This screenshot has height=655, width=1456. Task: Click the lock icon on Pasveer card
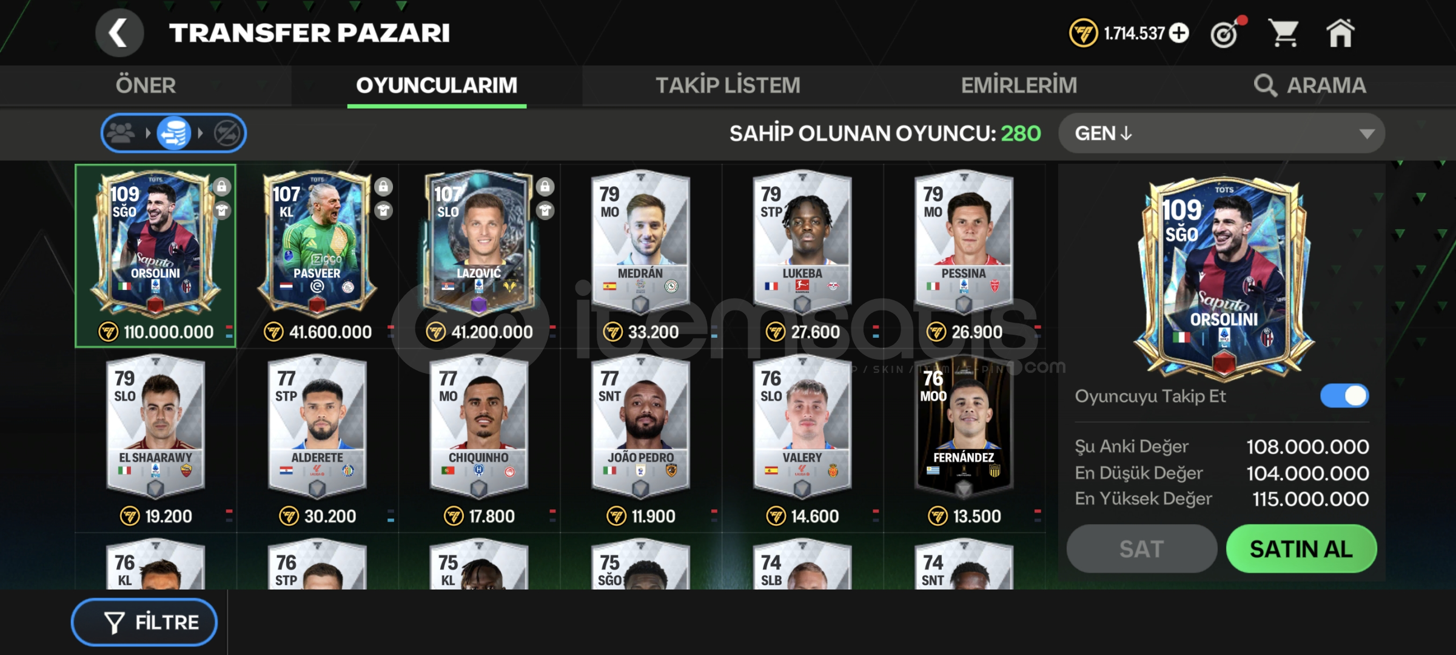(x=383, y=186)
